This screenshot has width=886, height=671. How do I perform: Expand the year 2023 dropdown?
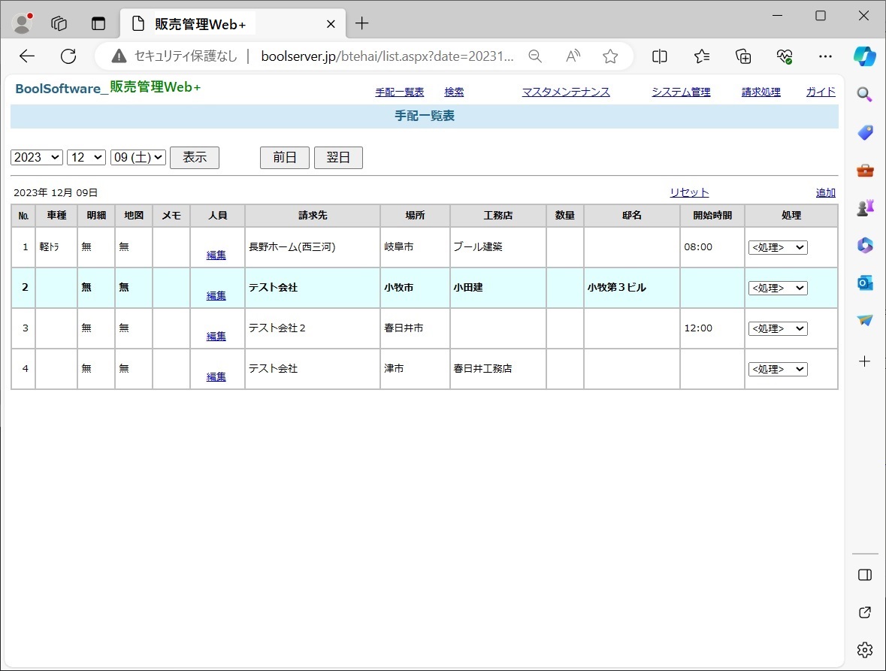[37, 157]
